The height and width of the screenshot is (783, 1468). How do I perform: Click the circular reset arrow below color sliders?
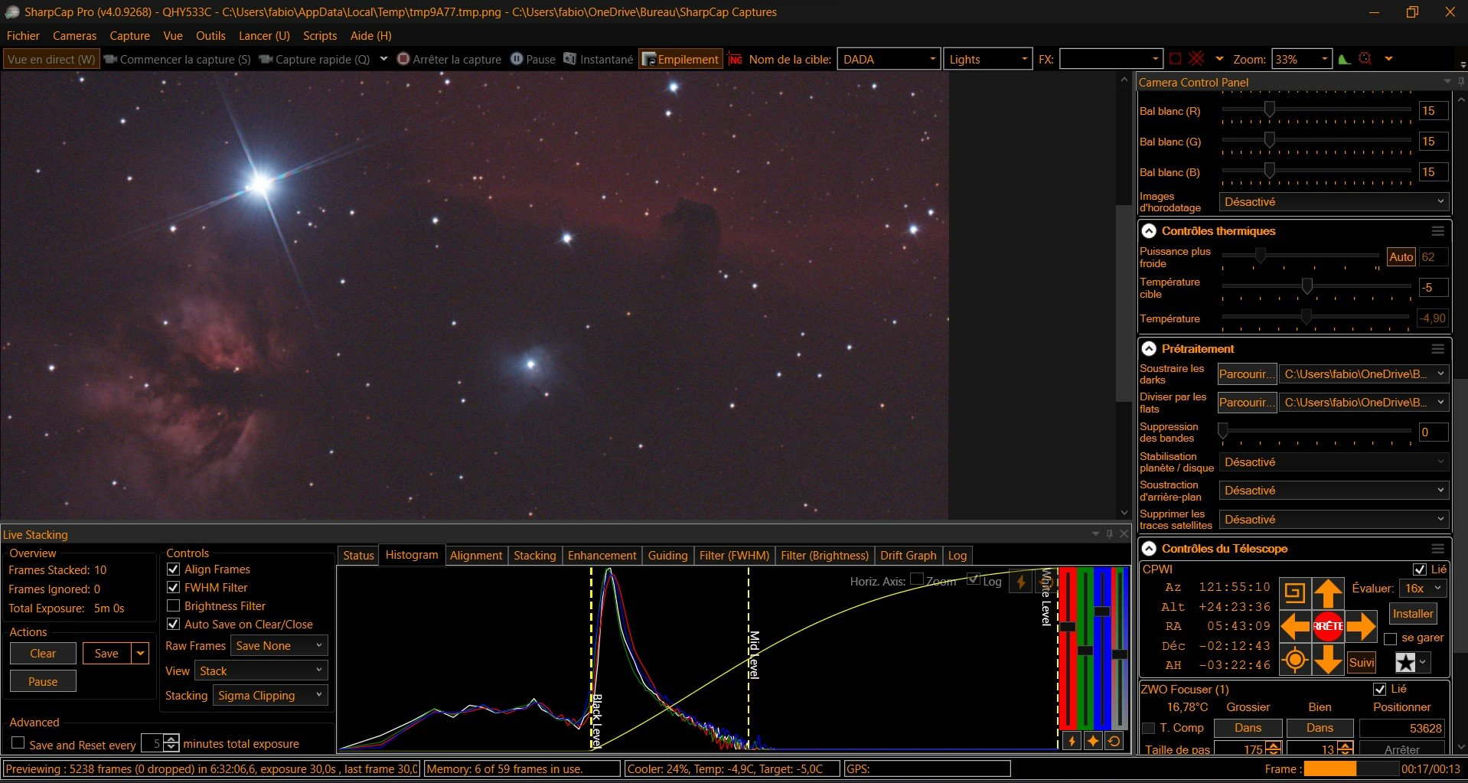pyautogui.click(x=1114, y=740)
